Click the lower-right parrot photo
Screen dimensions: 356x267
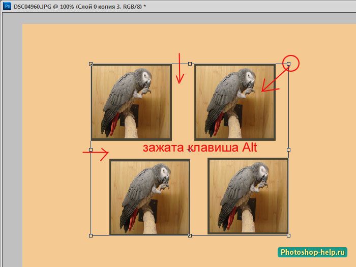[x=248, y=196]
